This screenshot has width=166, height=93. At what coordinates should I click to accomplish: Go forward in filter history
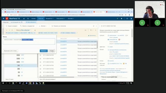pyautogui.click(x=9, y=30)
